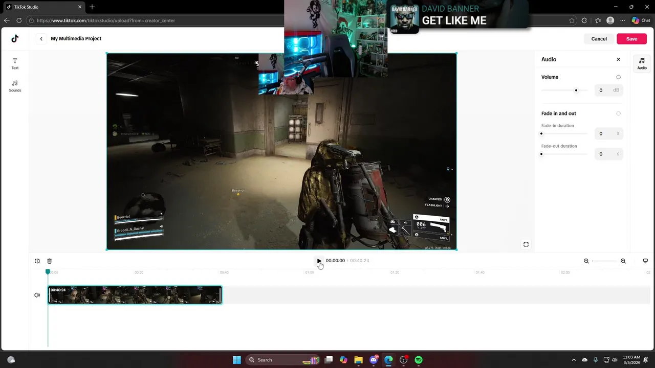Refresh the browser page

pyautogui.click(x=19, y=20)
